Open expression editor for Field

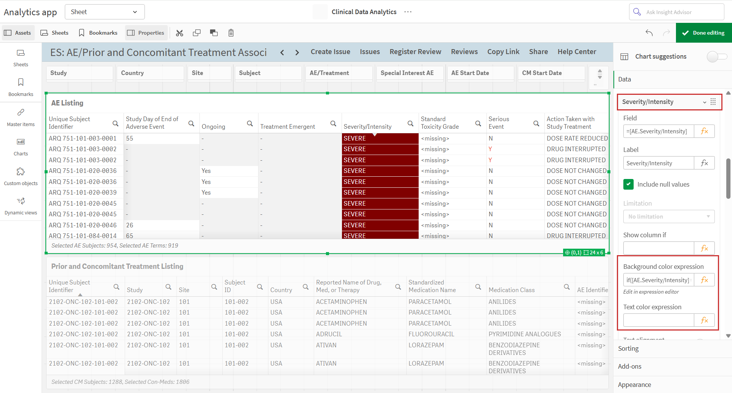704,131
